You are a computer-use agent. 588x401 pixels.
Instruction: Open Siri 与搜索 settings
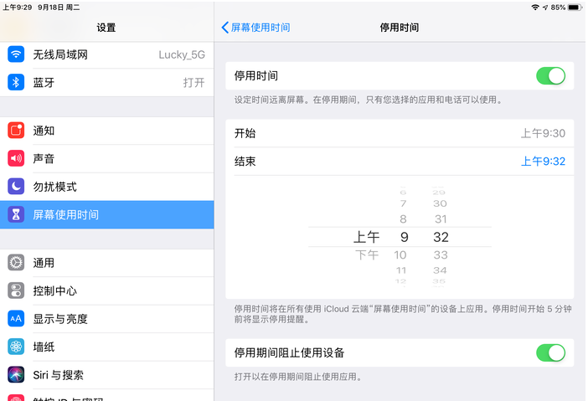tap(107, 374)
